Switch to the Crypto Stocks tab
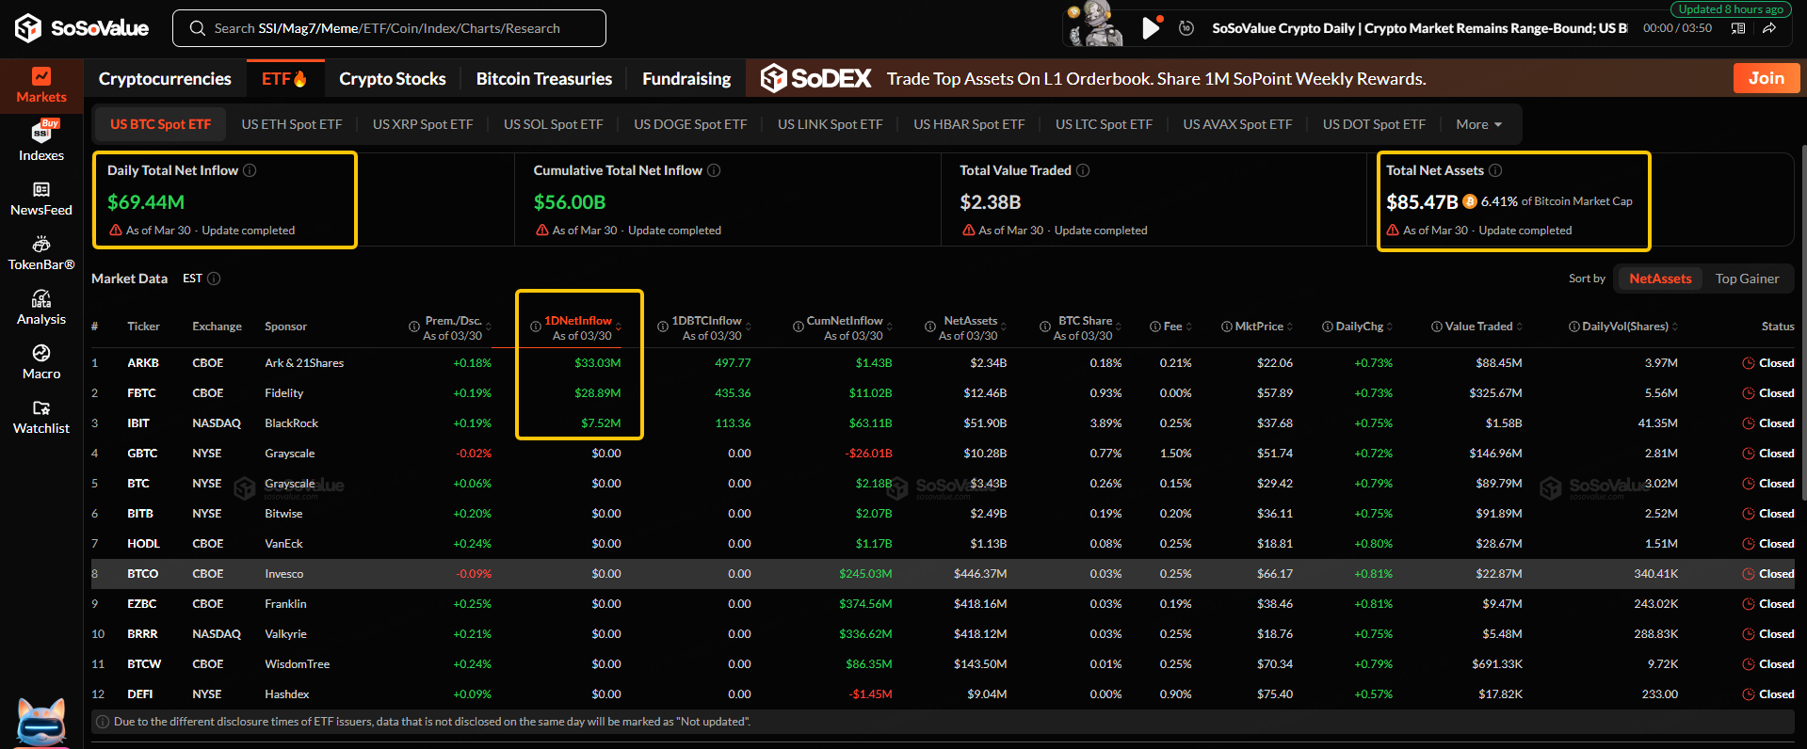The width and height of the screenshot is (1807, 749). (x=393, y=79)
